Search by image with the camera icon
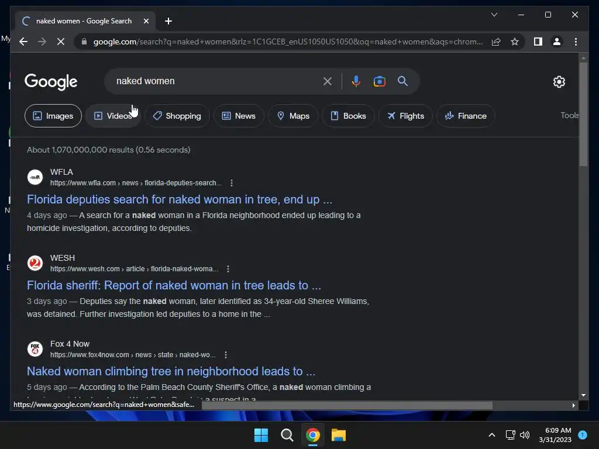This screenshot has width=599, height=449. [379, 81]
